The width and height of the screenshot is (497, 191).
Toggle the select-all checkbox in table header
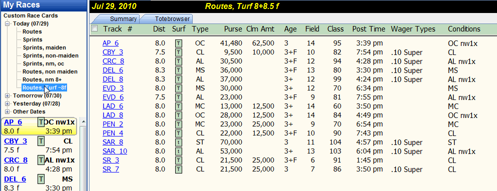point(94,29)
